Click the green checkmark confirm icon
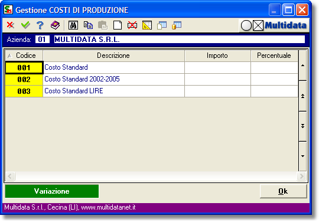 coord(25,25)
